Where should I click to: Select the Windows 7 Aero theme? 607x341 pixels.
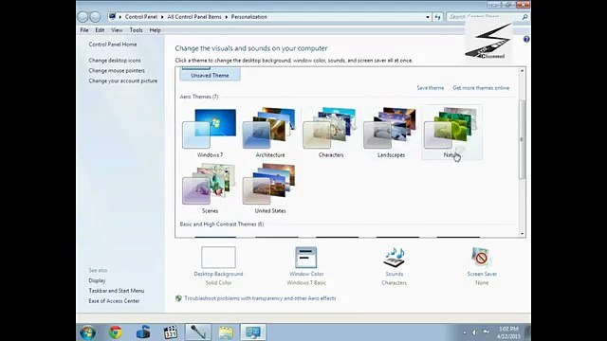click(210, 133)
